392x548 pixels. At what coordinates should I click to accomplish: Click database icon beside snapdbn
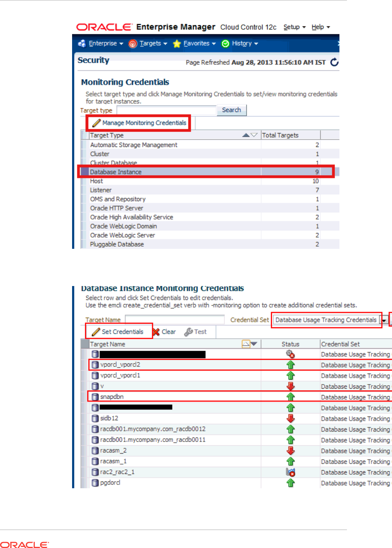[95, 397]
